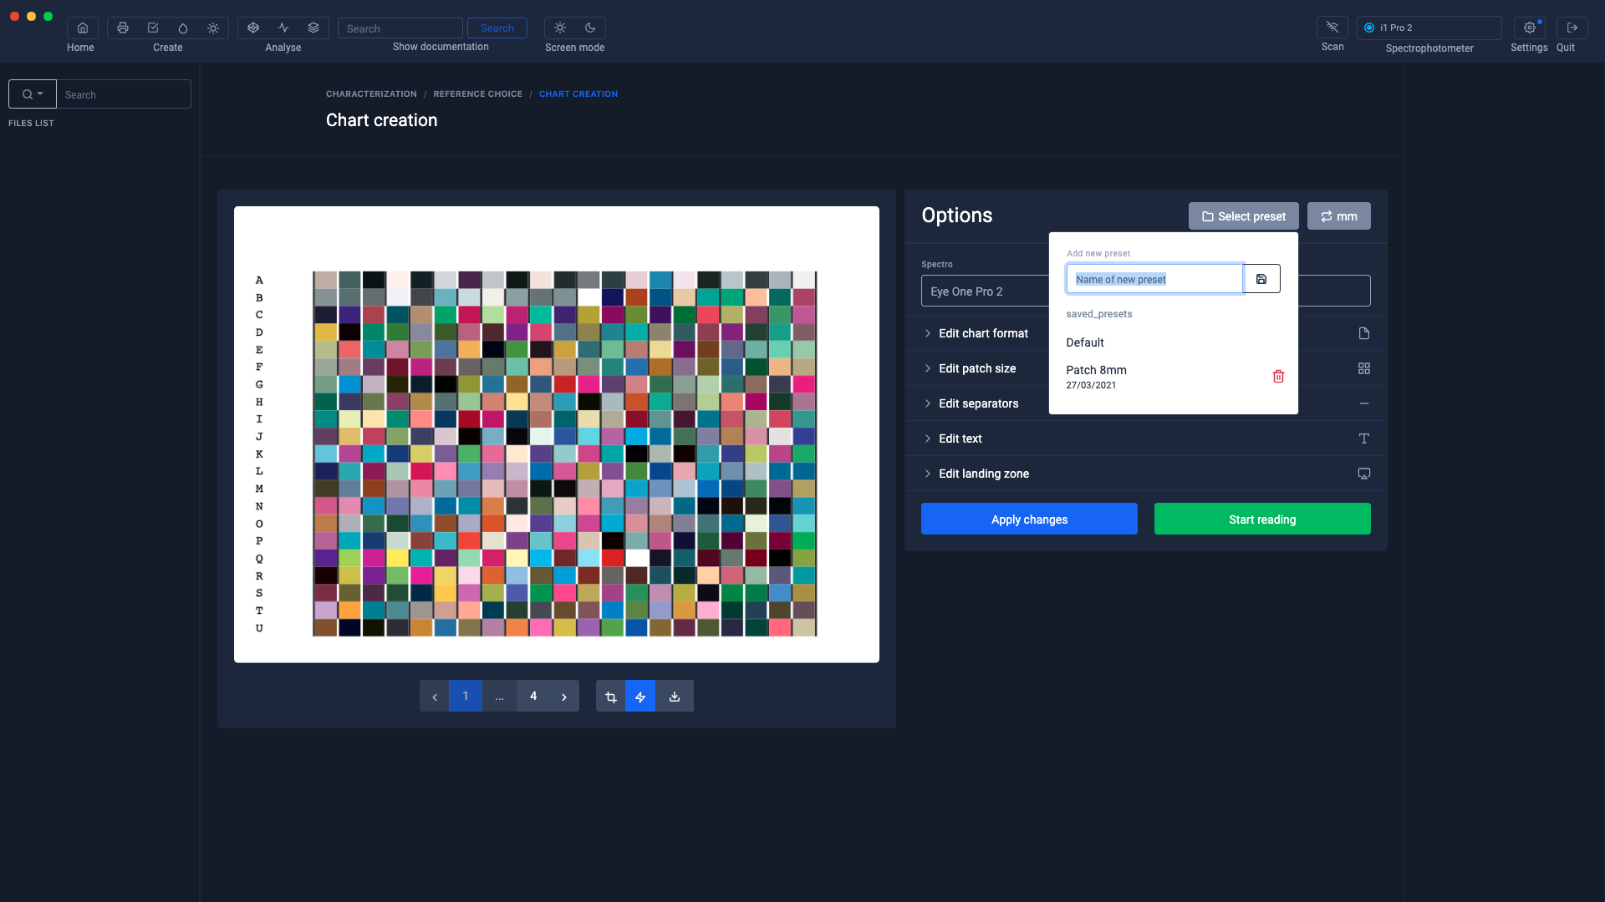The image size is (1605, 902).
Task: Go to Home via house icon
Action: coord(82,28)
